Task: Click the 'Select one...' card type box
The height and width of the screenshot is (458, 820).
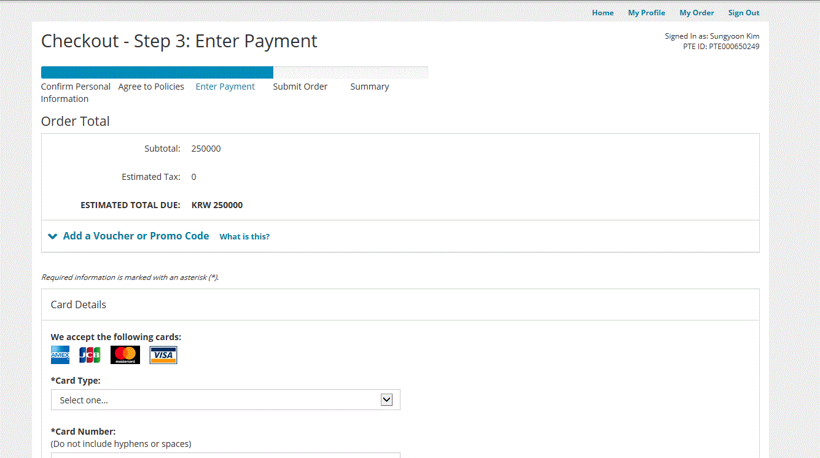Action: coord(215,400)
